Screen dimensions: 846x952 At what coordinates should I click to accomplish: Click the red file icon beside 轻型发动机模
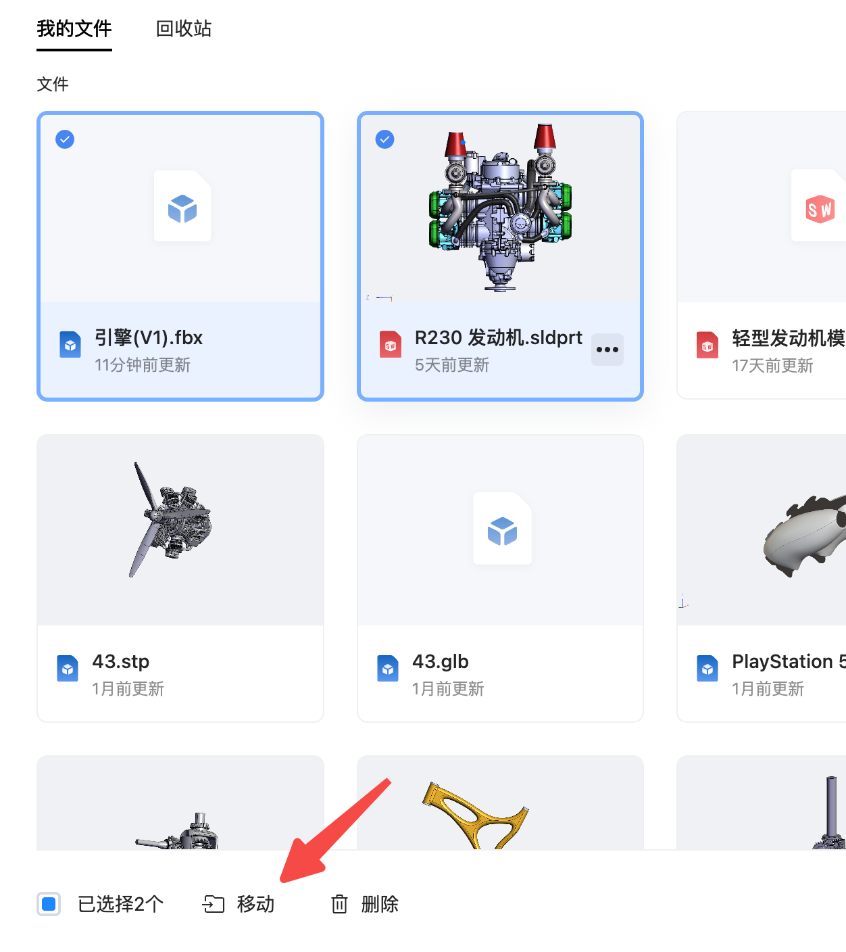click(x=707, y=345)
